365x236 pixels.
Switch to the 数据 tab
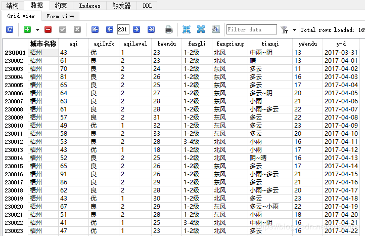coord(37,5)
